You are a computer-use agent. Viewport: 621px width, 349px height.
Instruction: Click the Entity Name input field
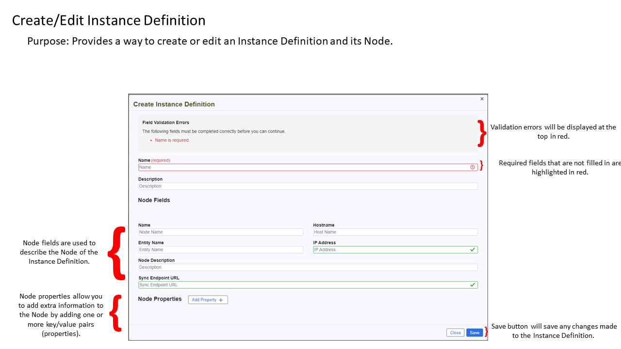pos(221,250)
